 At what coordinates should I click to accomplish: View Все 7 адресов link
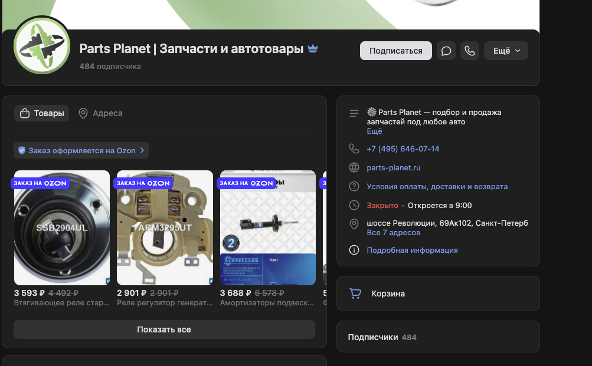coord(394,233)
